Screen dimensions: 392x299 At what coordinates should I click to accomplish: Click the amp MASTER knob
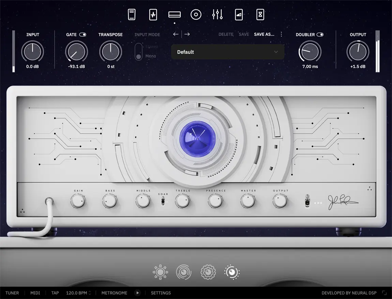pos(248,201)
